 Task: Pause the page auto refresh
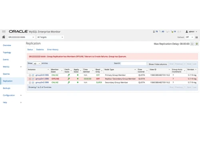196,37
